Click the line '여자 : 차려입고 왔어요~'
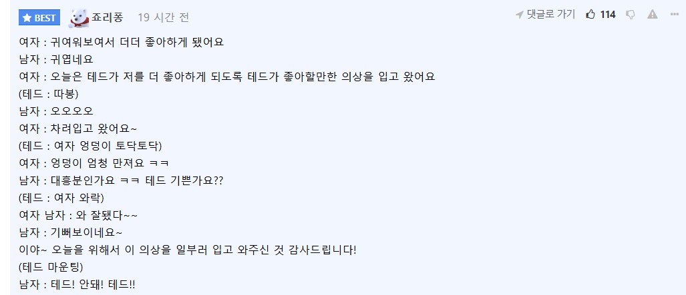This screenshot has height=295, width=686. pos(77,129)
